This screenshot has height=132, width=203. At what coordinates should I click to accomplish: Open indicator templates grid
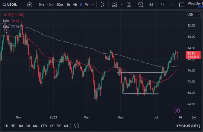pos(129,5)
